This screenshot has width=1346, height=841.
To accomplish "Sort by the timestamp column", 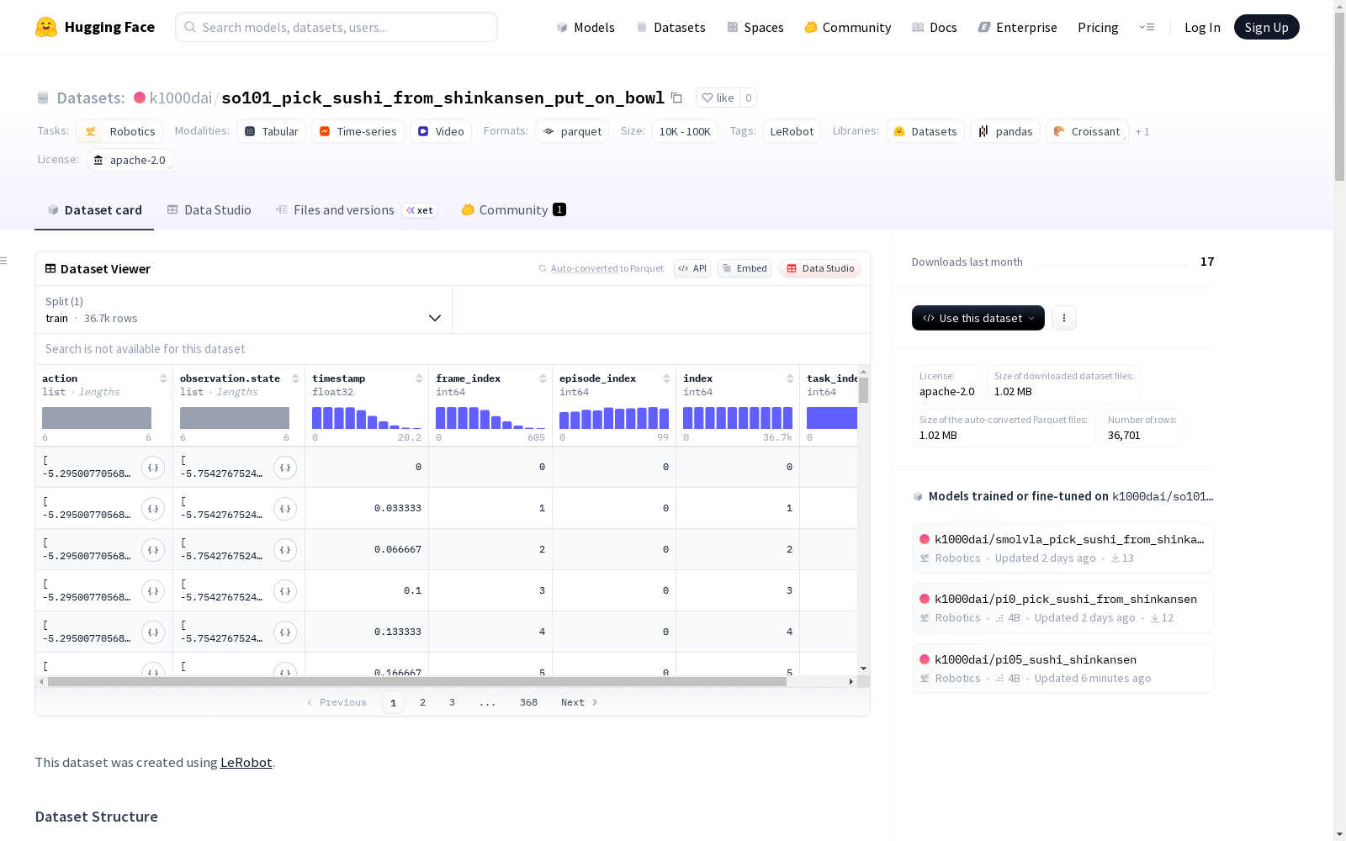I will pos(419,378).
